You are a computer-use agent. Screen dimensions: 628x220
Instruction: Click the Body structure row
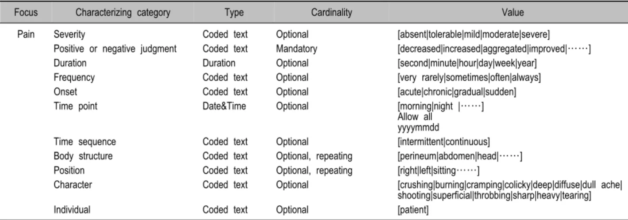click(314, 156)
